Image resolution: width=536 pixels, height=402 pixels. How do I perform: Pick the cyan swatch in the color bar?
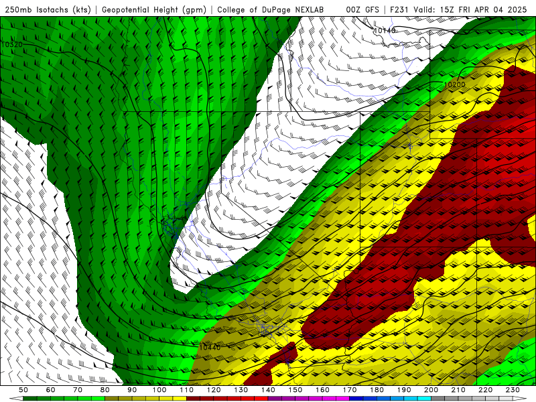(425, 399)
